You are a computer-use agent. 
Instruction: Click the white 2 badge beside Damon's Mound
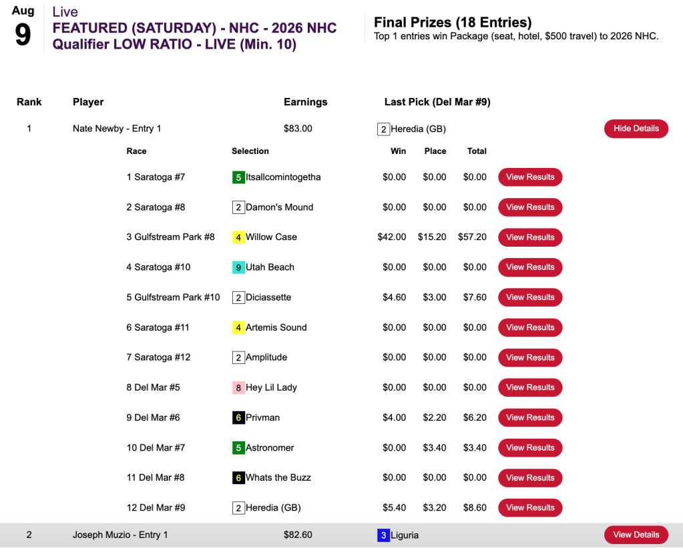[238, 207]
